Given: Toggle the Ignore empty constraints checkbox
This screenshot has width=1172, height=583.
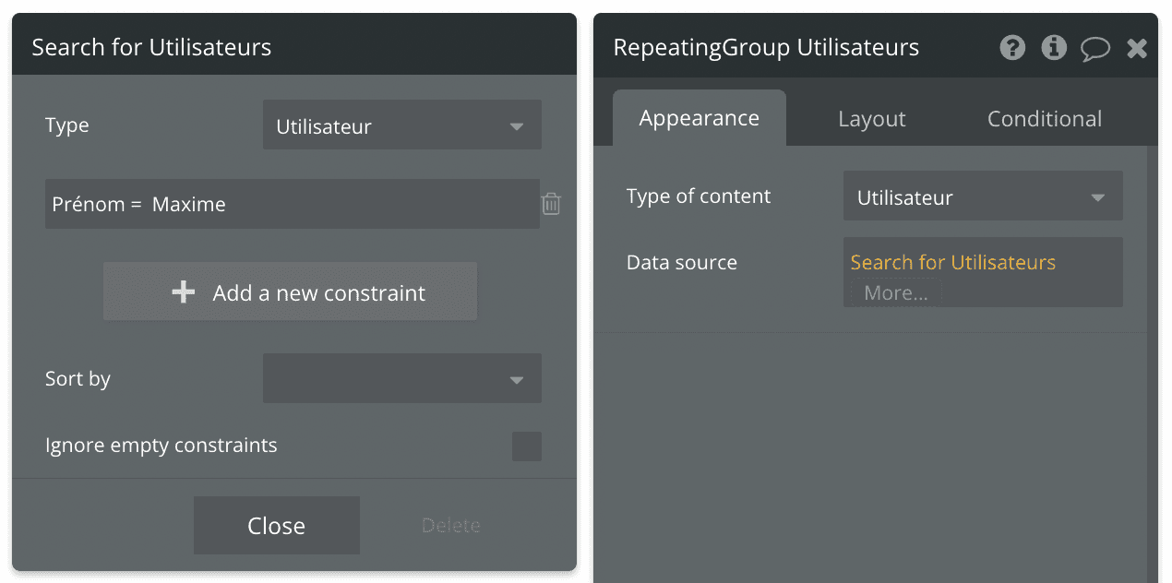Looking at the screenshot, I should click(x=527, y=446).
